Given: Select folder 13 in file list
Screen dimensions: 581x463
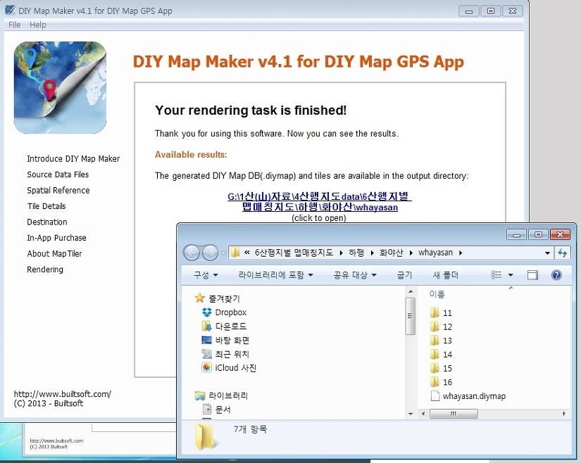Looking at the screenshot, I should click(442, 341).
